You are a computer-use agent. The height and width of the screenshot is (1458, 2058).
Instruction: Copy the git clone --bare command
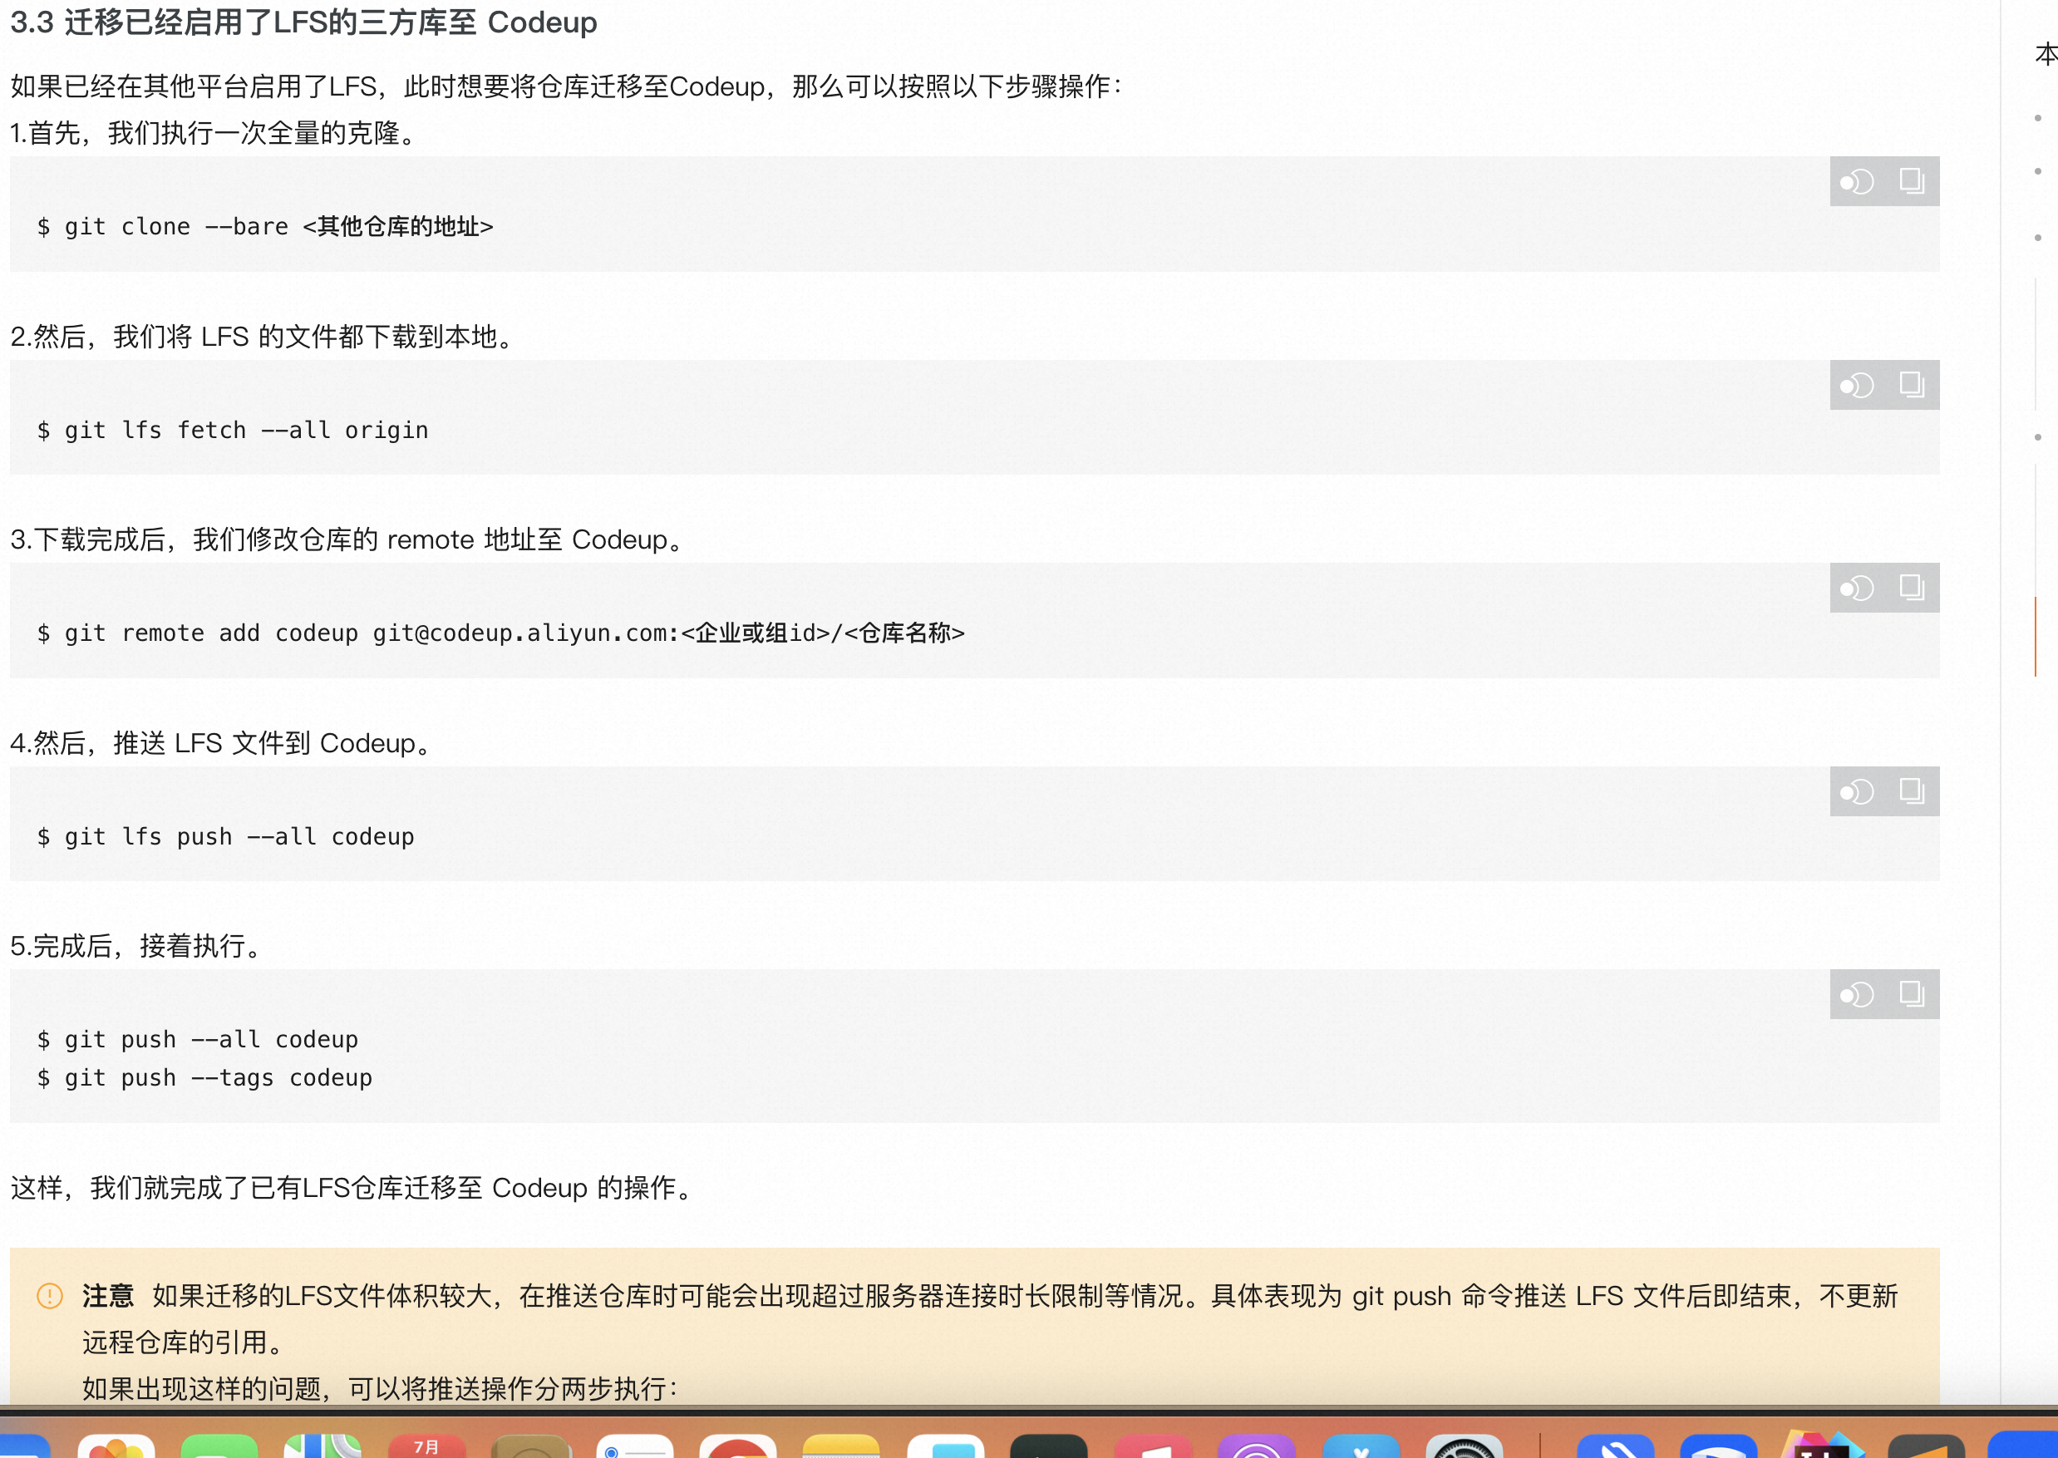(x=1912, y=181)
